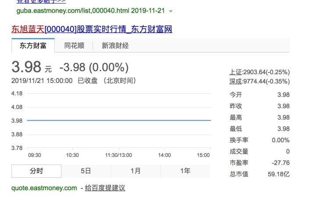
Task: Click the 给百度提建议 feedback link
Action: click(105, 188)
